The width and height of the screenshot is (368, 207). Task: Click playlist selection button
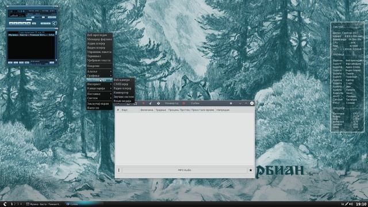pos(21,63)
